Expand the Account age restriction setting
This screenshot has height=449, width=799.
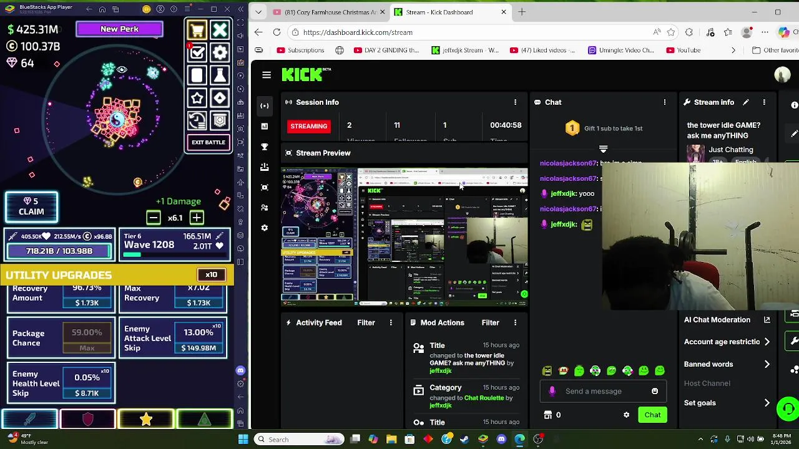click(727, 342)
